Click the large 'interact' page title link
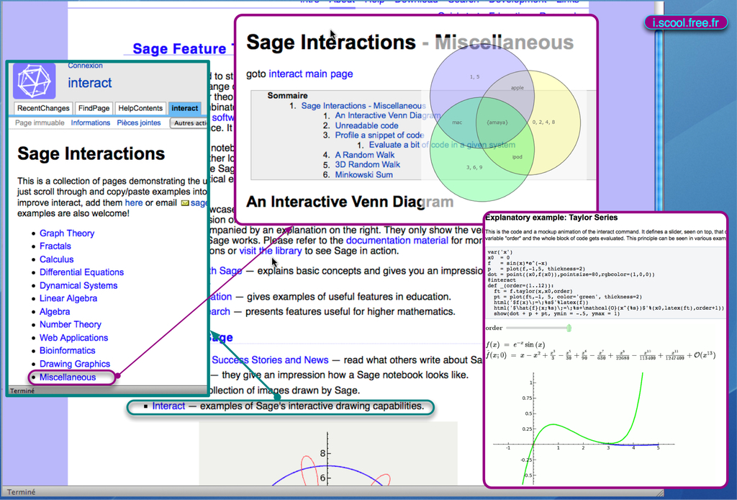The height and width of the screenshot is (500, 737). click(x=90, y=83)
